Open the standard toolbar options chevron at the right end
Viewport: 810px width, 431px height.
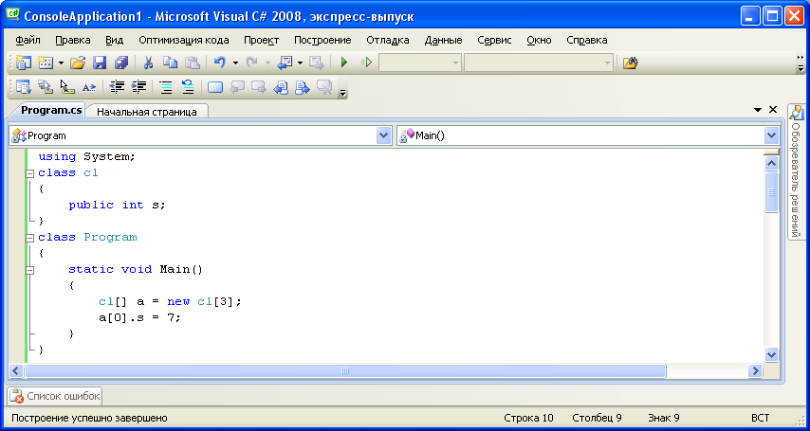click(801, 63)
